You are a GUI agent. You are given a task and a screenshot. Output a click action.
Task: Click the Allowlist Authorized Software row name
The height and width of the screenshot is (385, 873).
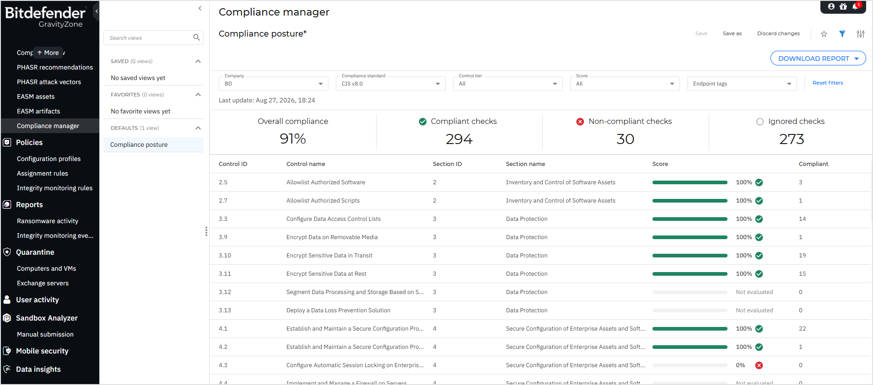click(326, 182)
